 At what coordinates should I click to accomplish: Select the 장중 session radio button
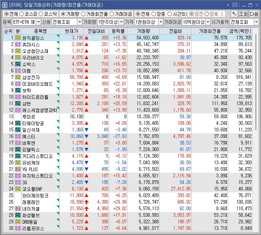click(x=154, y=14)
